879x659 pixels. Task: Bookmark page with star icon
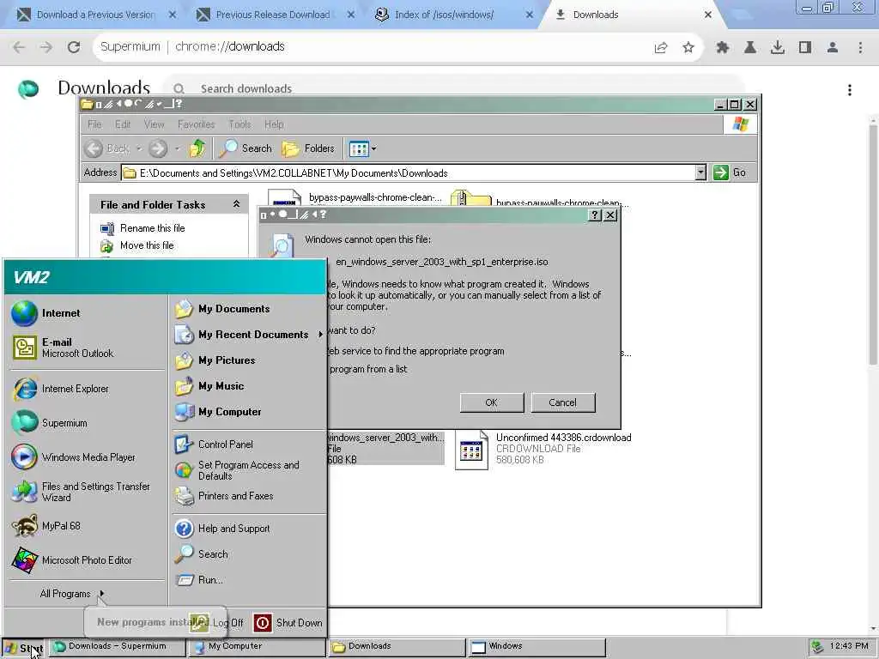coord(688,48)
